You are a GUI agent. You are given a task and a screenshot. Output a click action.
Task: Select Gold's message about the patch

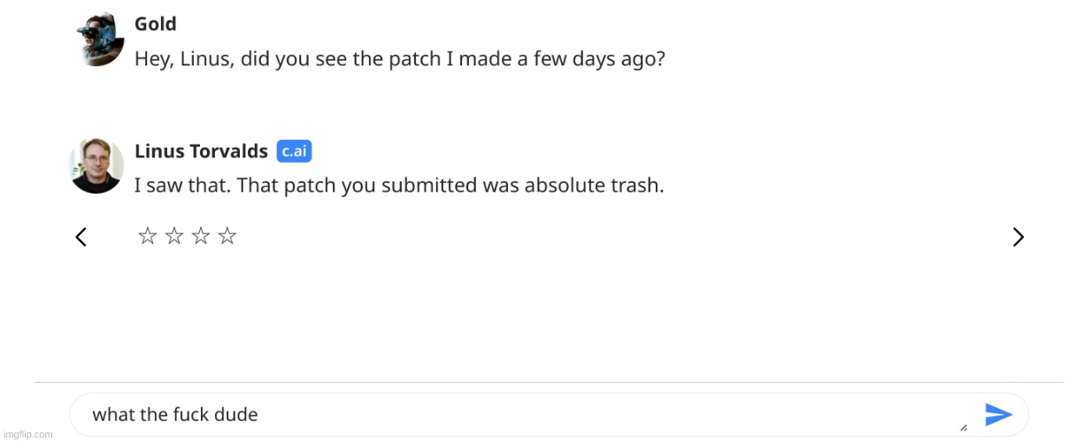pos(400,60)
